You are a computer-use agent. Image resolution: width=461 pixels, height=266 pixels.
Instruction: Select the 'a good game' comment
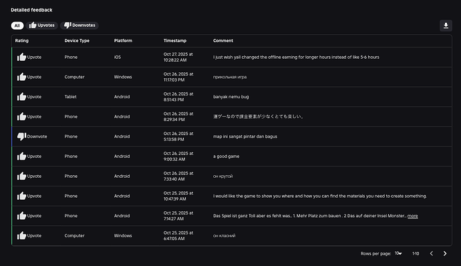(x=226, y=156)
